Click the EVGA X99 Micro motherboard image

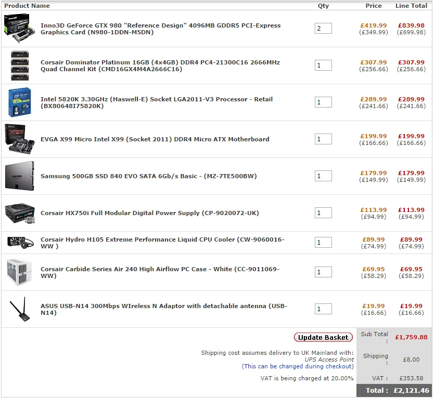pos(20,139)
